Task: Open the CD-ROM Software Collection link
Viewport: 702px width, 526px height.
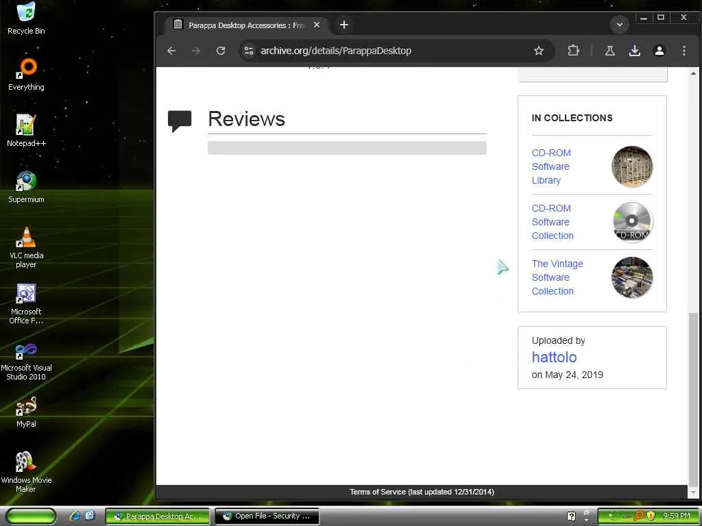Action: (x=553, y=222)
